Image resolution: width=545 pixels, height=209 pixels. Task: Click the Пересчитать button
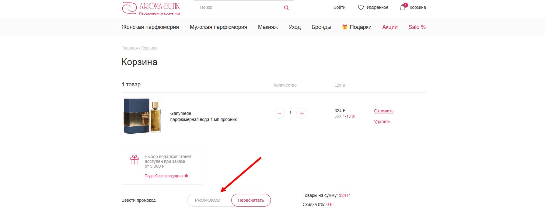pos(251,200)
